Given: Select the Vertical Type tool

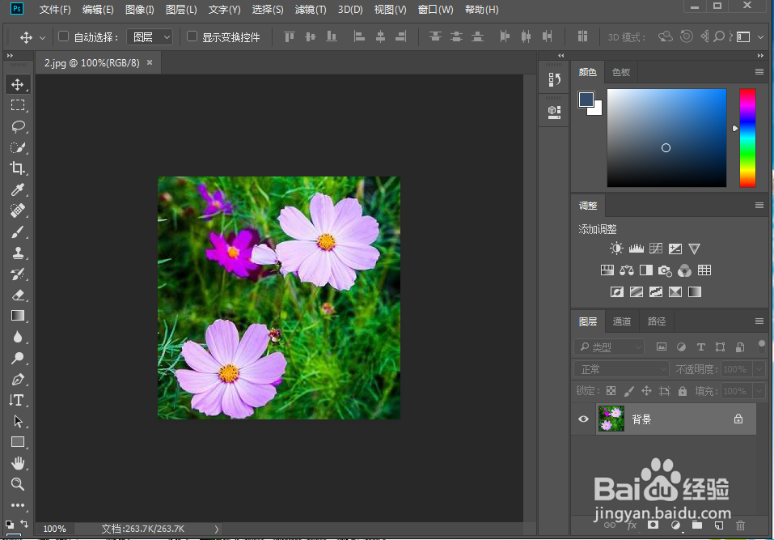Looking at the screenshot, I should pyautogui.click(x=18, y=400).
